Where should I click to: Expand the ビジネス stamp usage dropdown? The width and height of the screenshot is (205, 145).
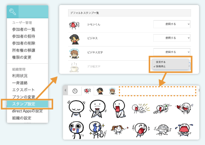[172, 38]
